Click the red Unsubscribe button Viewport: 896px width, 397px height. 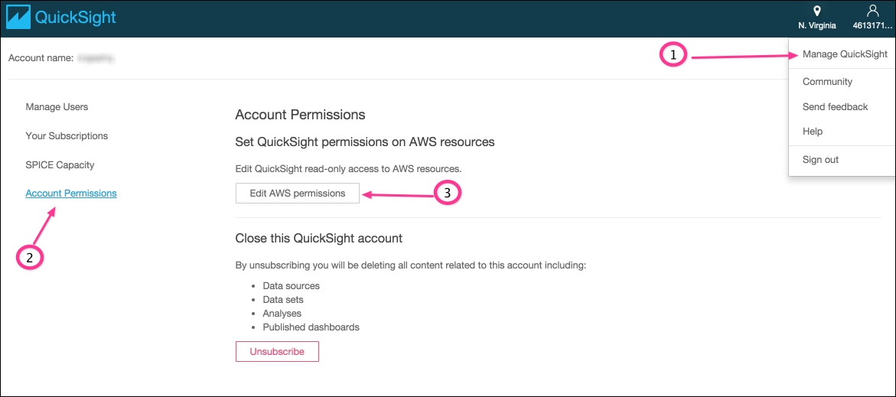277,351
